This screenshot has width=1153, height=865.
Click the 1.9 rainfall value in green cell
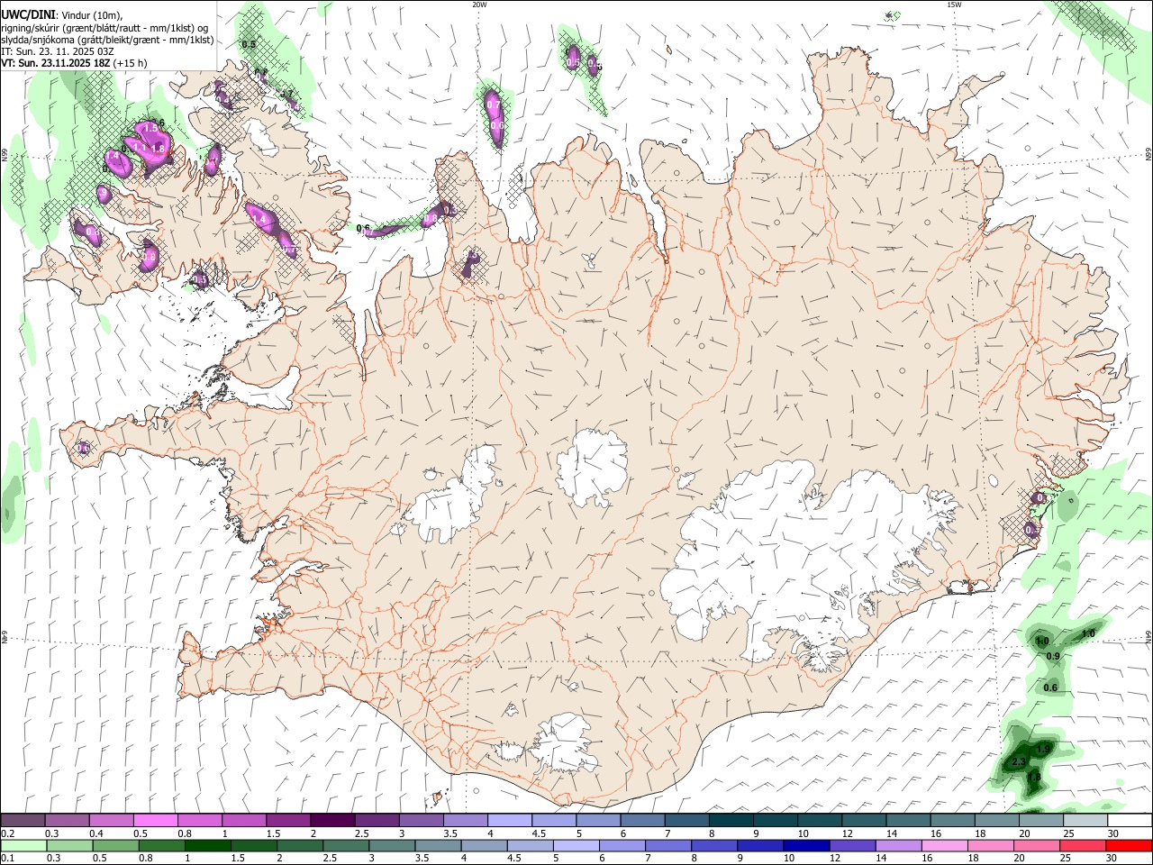coord(1044,749)
